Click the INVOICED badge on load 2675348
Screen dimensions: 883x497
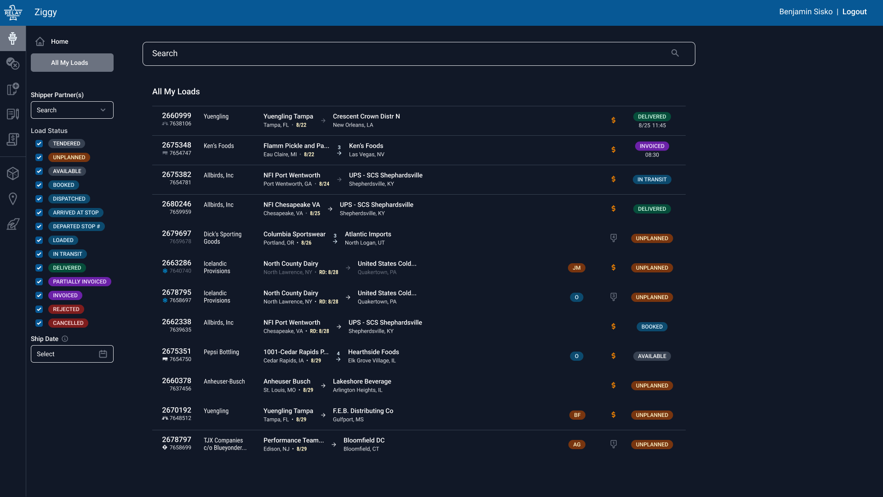[652, 146]
